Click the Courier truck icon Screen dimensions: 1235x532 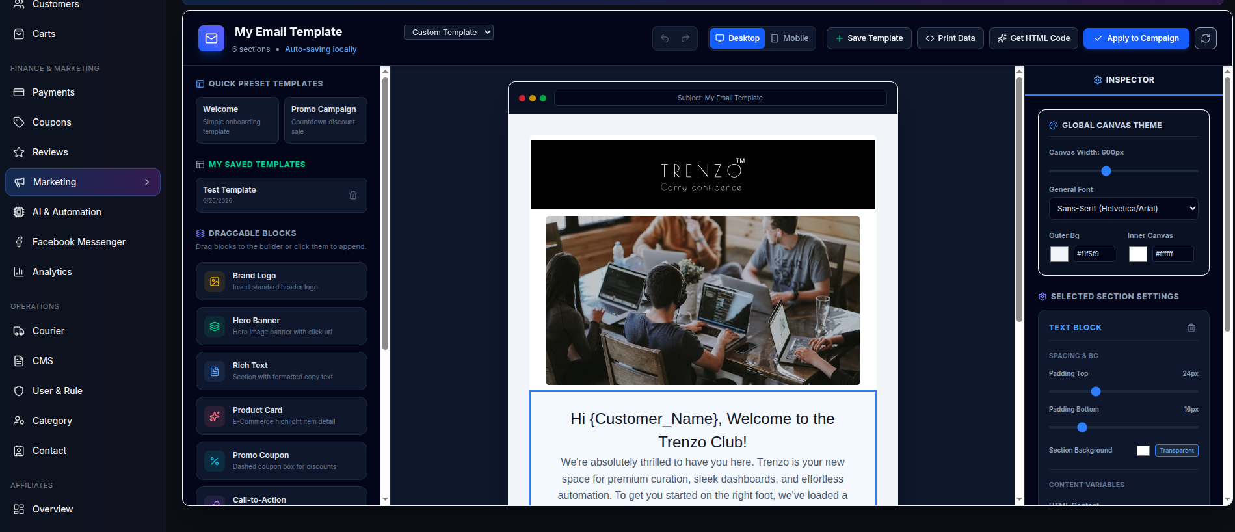[x=19, y=331]
